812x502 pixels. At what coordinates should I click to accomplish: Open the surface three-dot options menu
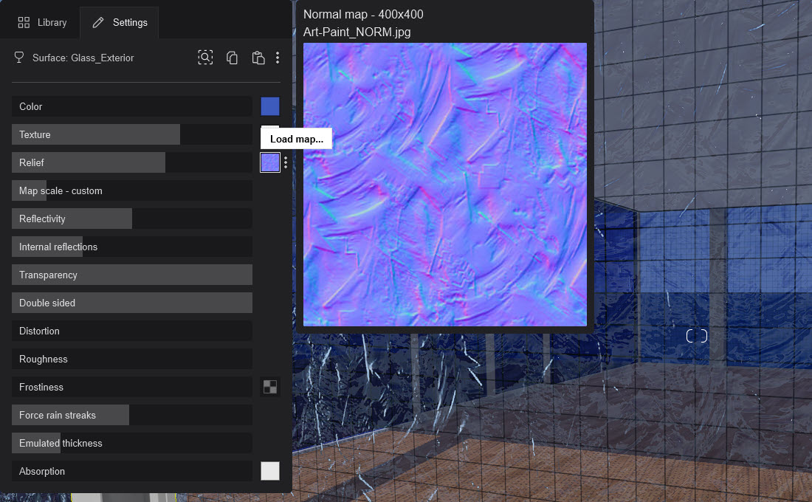[278, 58]
